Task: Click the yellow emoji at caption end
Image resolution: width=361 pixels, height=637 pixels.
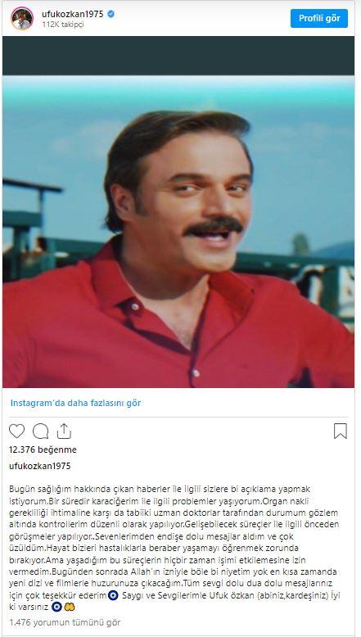Action: click(x=70, y=608)
